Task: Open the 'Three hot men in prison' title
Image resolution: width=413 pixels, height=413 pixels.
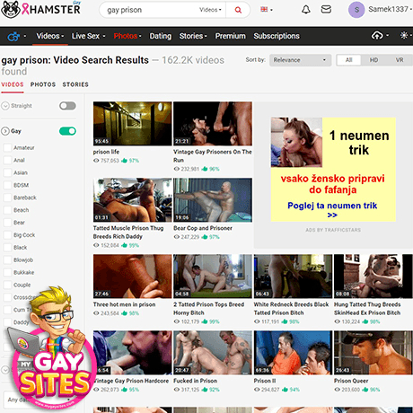Action: (x=124, y=304)
